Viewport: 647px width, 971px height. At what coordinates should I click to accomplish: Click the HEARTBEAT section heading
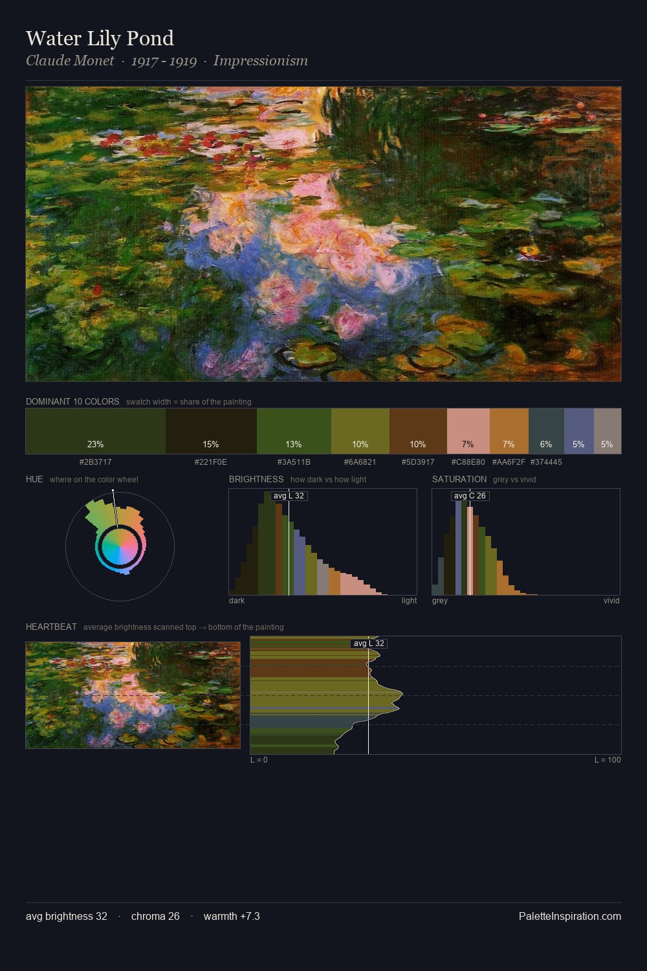51,627
